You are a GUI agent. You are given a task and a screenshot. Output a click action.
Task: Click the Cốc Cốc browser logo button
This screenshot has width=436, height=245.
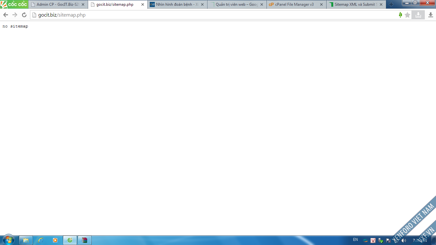(x=14, y=4)
